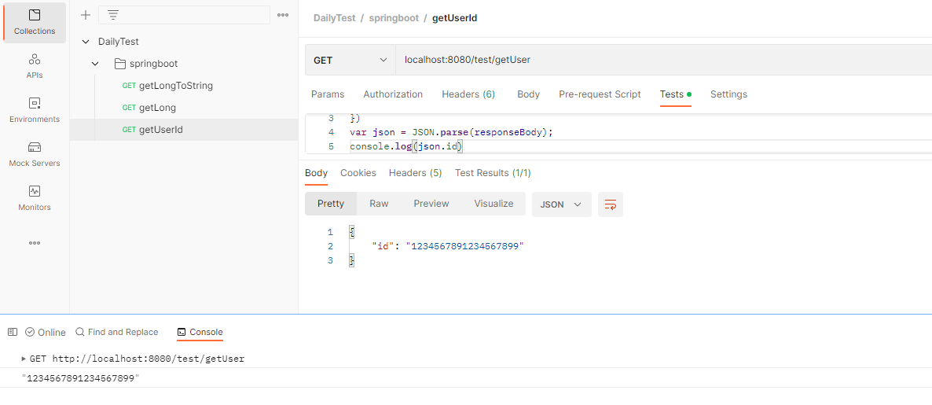This screenshot has width=932, height=405.
Task: Click the plus icon to create collection
Action: [x=86, y=15]
